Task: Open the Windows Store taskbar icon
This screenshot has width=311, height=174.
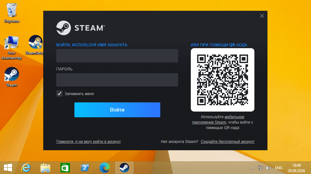Action: [65, 168]
